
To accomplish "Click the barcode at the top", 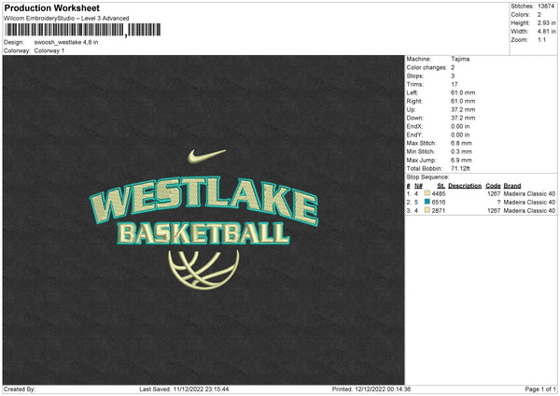I will 82,30.
